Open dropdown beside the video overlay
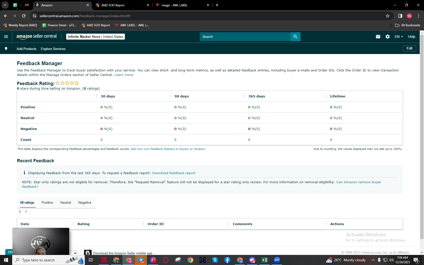 75,253
